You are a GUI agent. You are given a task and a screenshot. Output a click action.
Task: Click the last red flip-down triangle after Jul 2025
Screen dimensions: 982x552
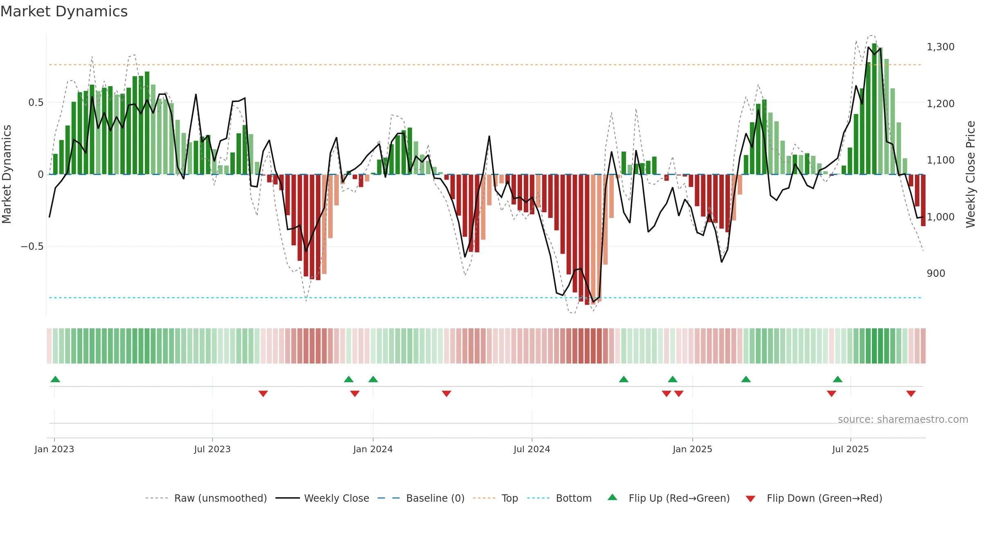click(911, 393)
